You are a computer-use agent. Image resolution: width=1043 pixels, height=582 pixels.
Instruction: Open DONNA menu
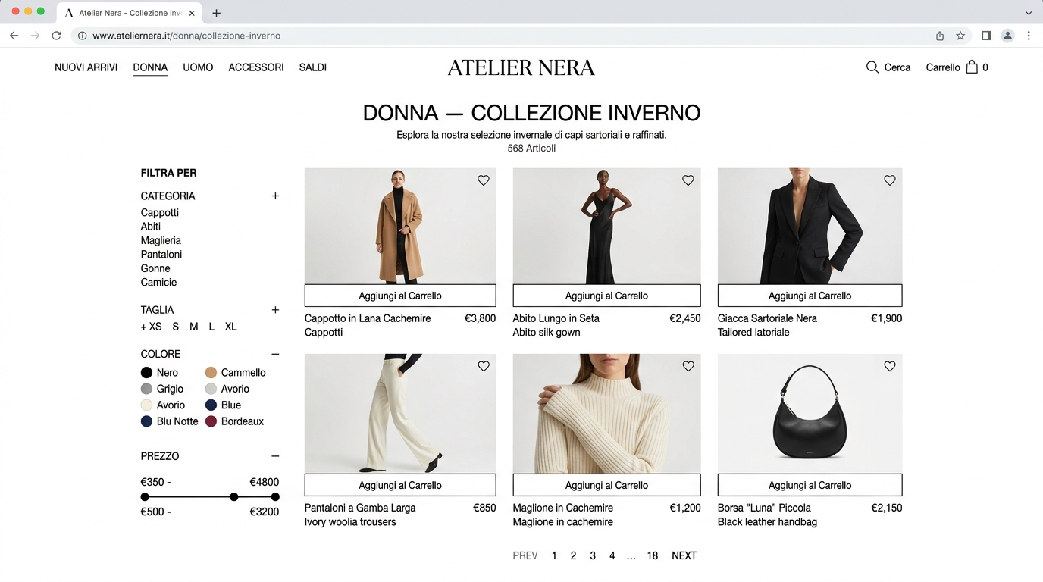150,67
